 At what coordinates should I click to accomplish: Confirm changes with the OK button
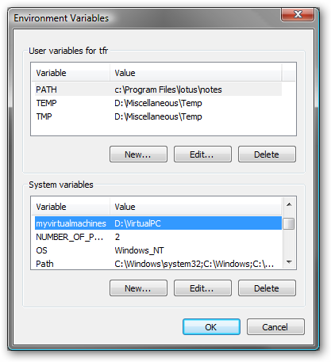[211, 327]
